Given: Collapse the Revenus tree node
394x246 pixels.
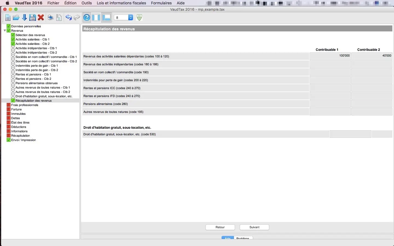Looking at the screenshot, I should tap(5, 31).
